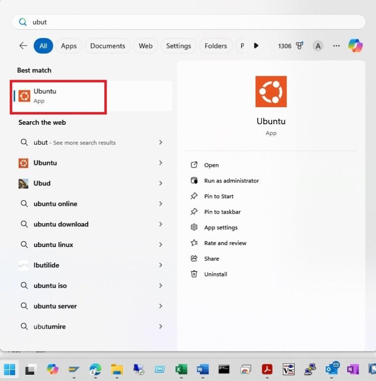This screenshot has width=376, height=381.
Task: Open File Explorer from the taskbar
Action: pyautogui.click(x=117, y=369)
